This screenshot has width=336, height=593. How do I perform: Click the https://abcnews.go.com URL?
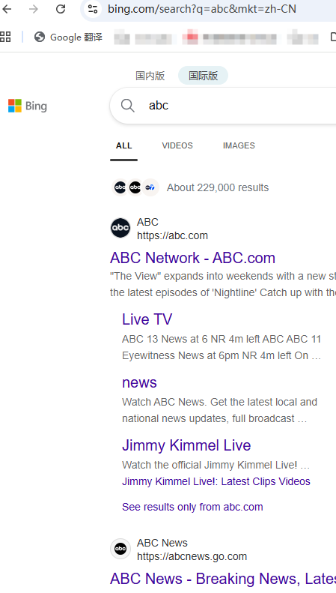[192, 557]
